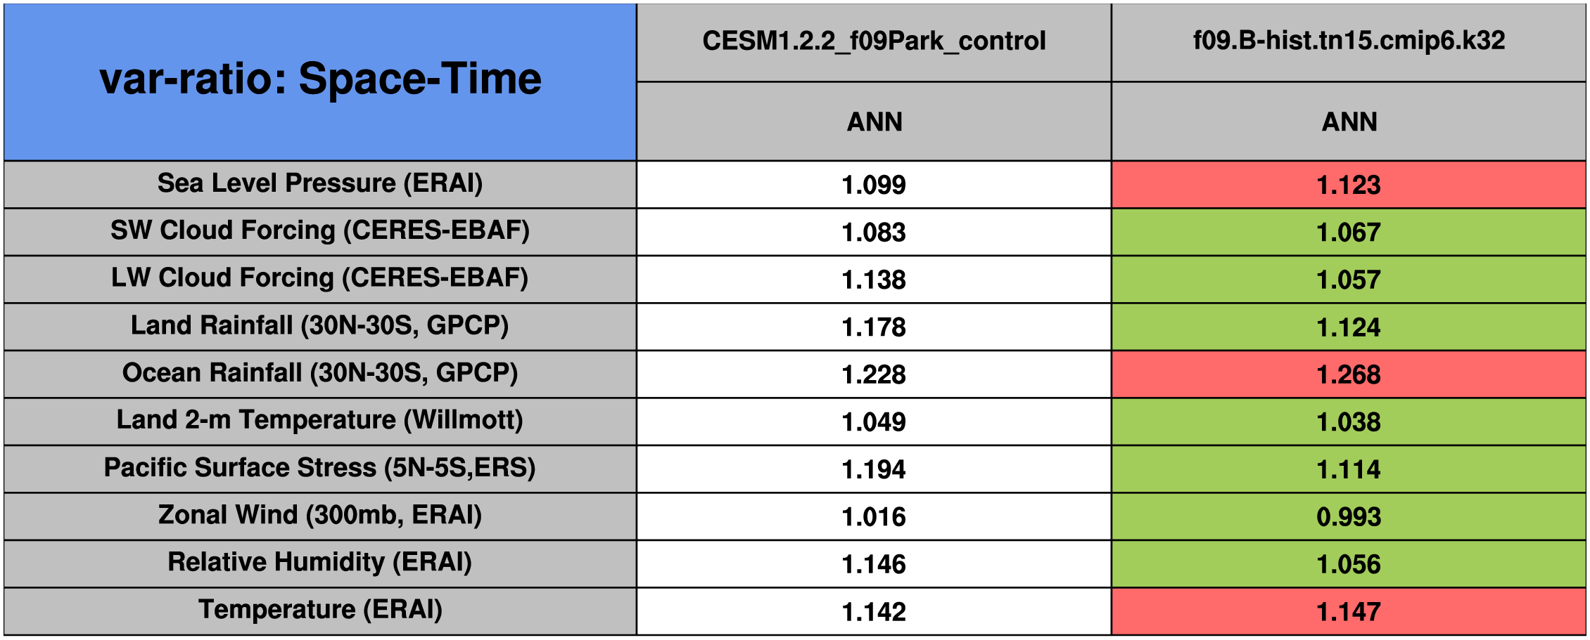The image size is (1590, 640).
Task: Select the f09.B-hist.tn15.cmip6.k32 column header
Action: coord(1349,41)
